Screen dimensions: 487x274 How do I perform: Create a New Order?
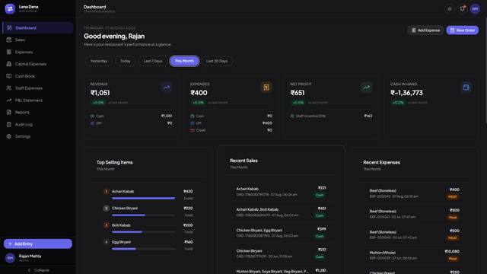coord(463,30)
